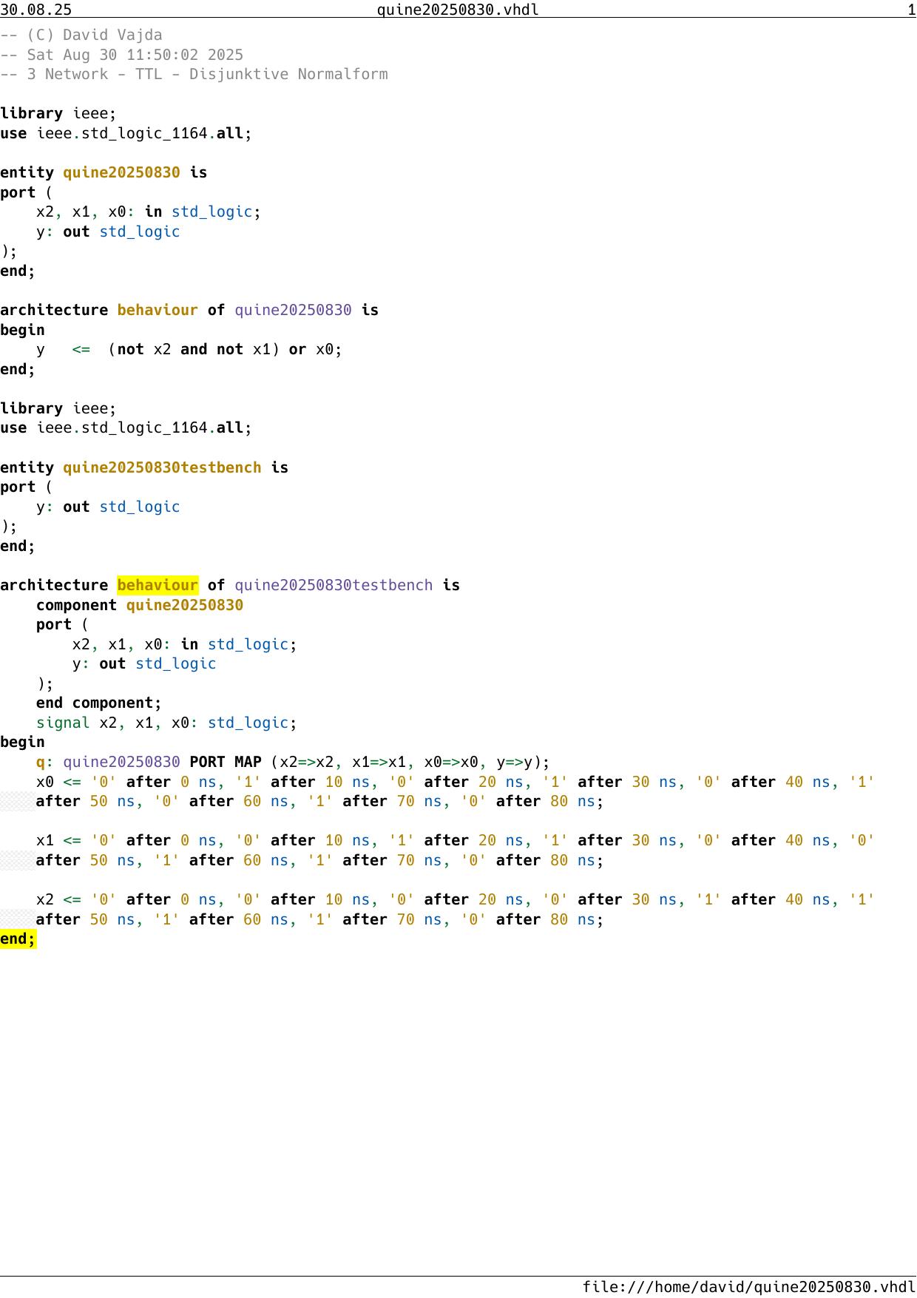Click the end component; line

point(98,703)
